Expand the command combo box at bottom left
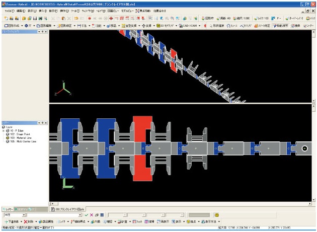This screenshot has width=317, height=232. point(81,215)
